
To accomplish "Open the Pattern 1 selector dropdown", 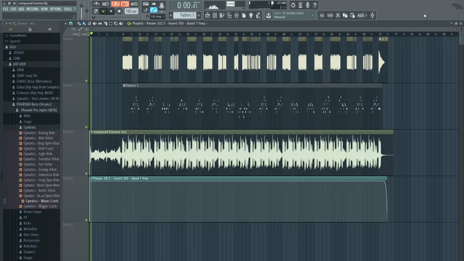I will point(186,15).
